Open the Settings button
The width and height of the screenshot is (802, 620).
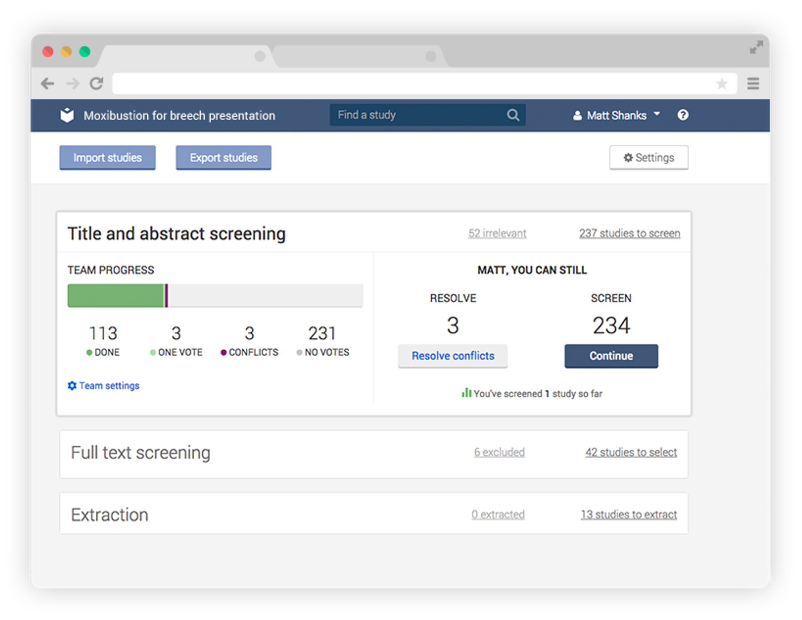tap(649, 158)
